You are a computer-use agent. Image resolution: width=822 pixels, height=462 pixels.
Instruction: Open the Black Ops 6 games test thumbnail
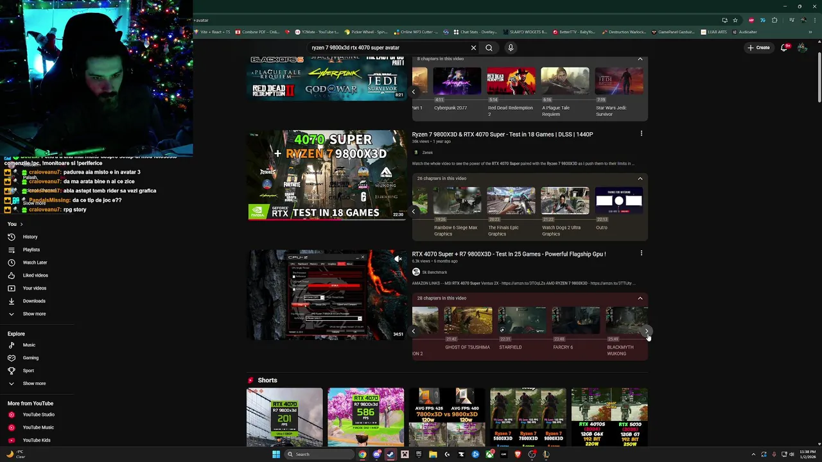[327, 78]
